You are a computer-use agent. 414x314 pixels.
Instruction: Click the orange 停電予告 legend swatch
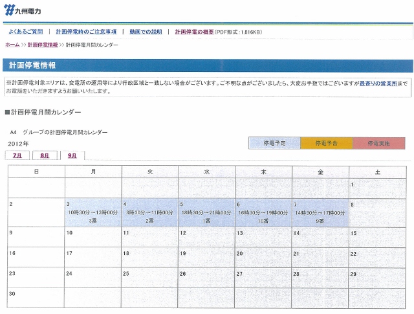(326, 143)
